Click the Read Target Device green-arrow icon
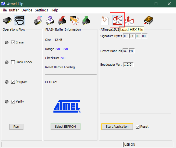176x148 pixels. click(86, 20)
